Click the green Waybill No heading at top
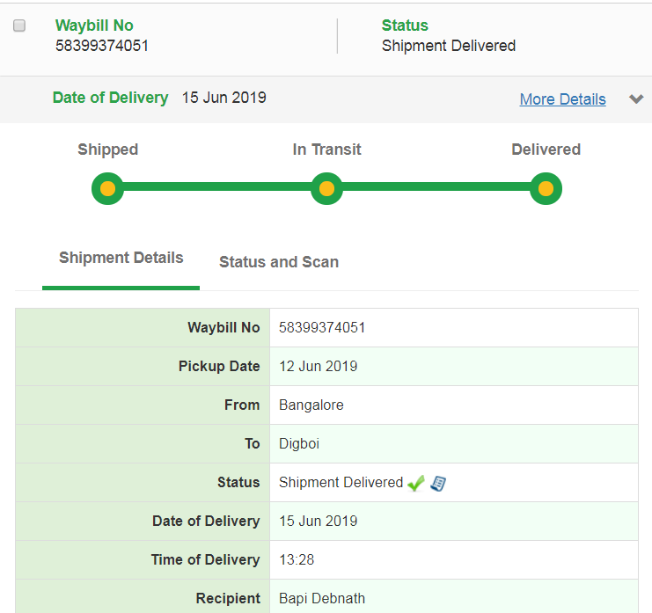 click(94, 26)
